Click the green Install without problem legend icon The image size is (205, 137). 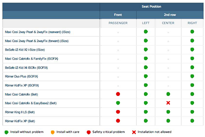[6, 132]
